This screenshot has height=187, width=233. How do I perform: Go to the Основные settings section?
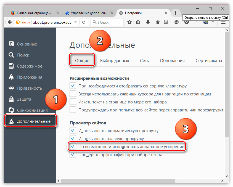pos(27,44)
